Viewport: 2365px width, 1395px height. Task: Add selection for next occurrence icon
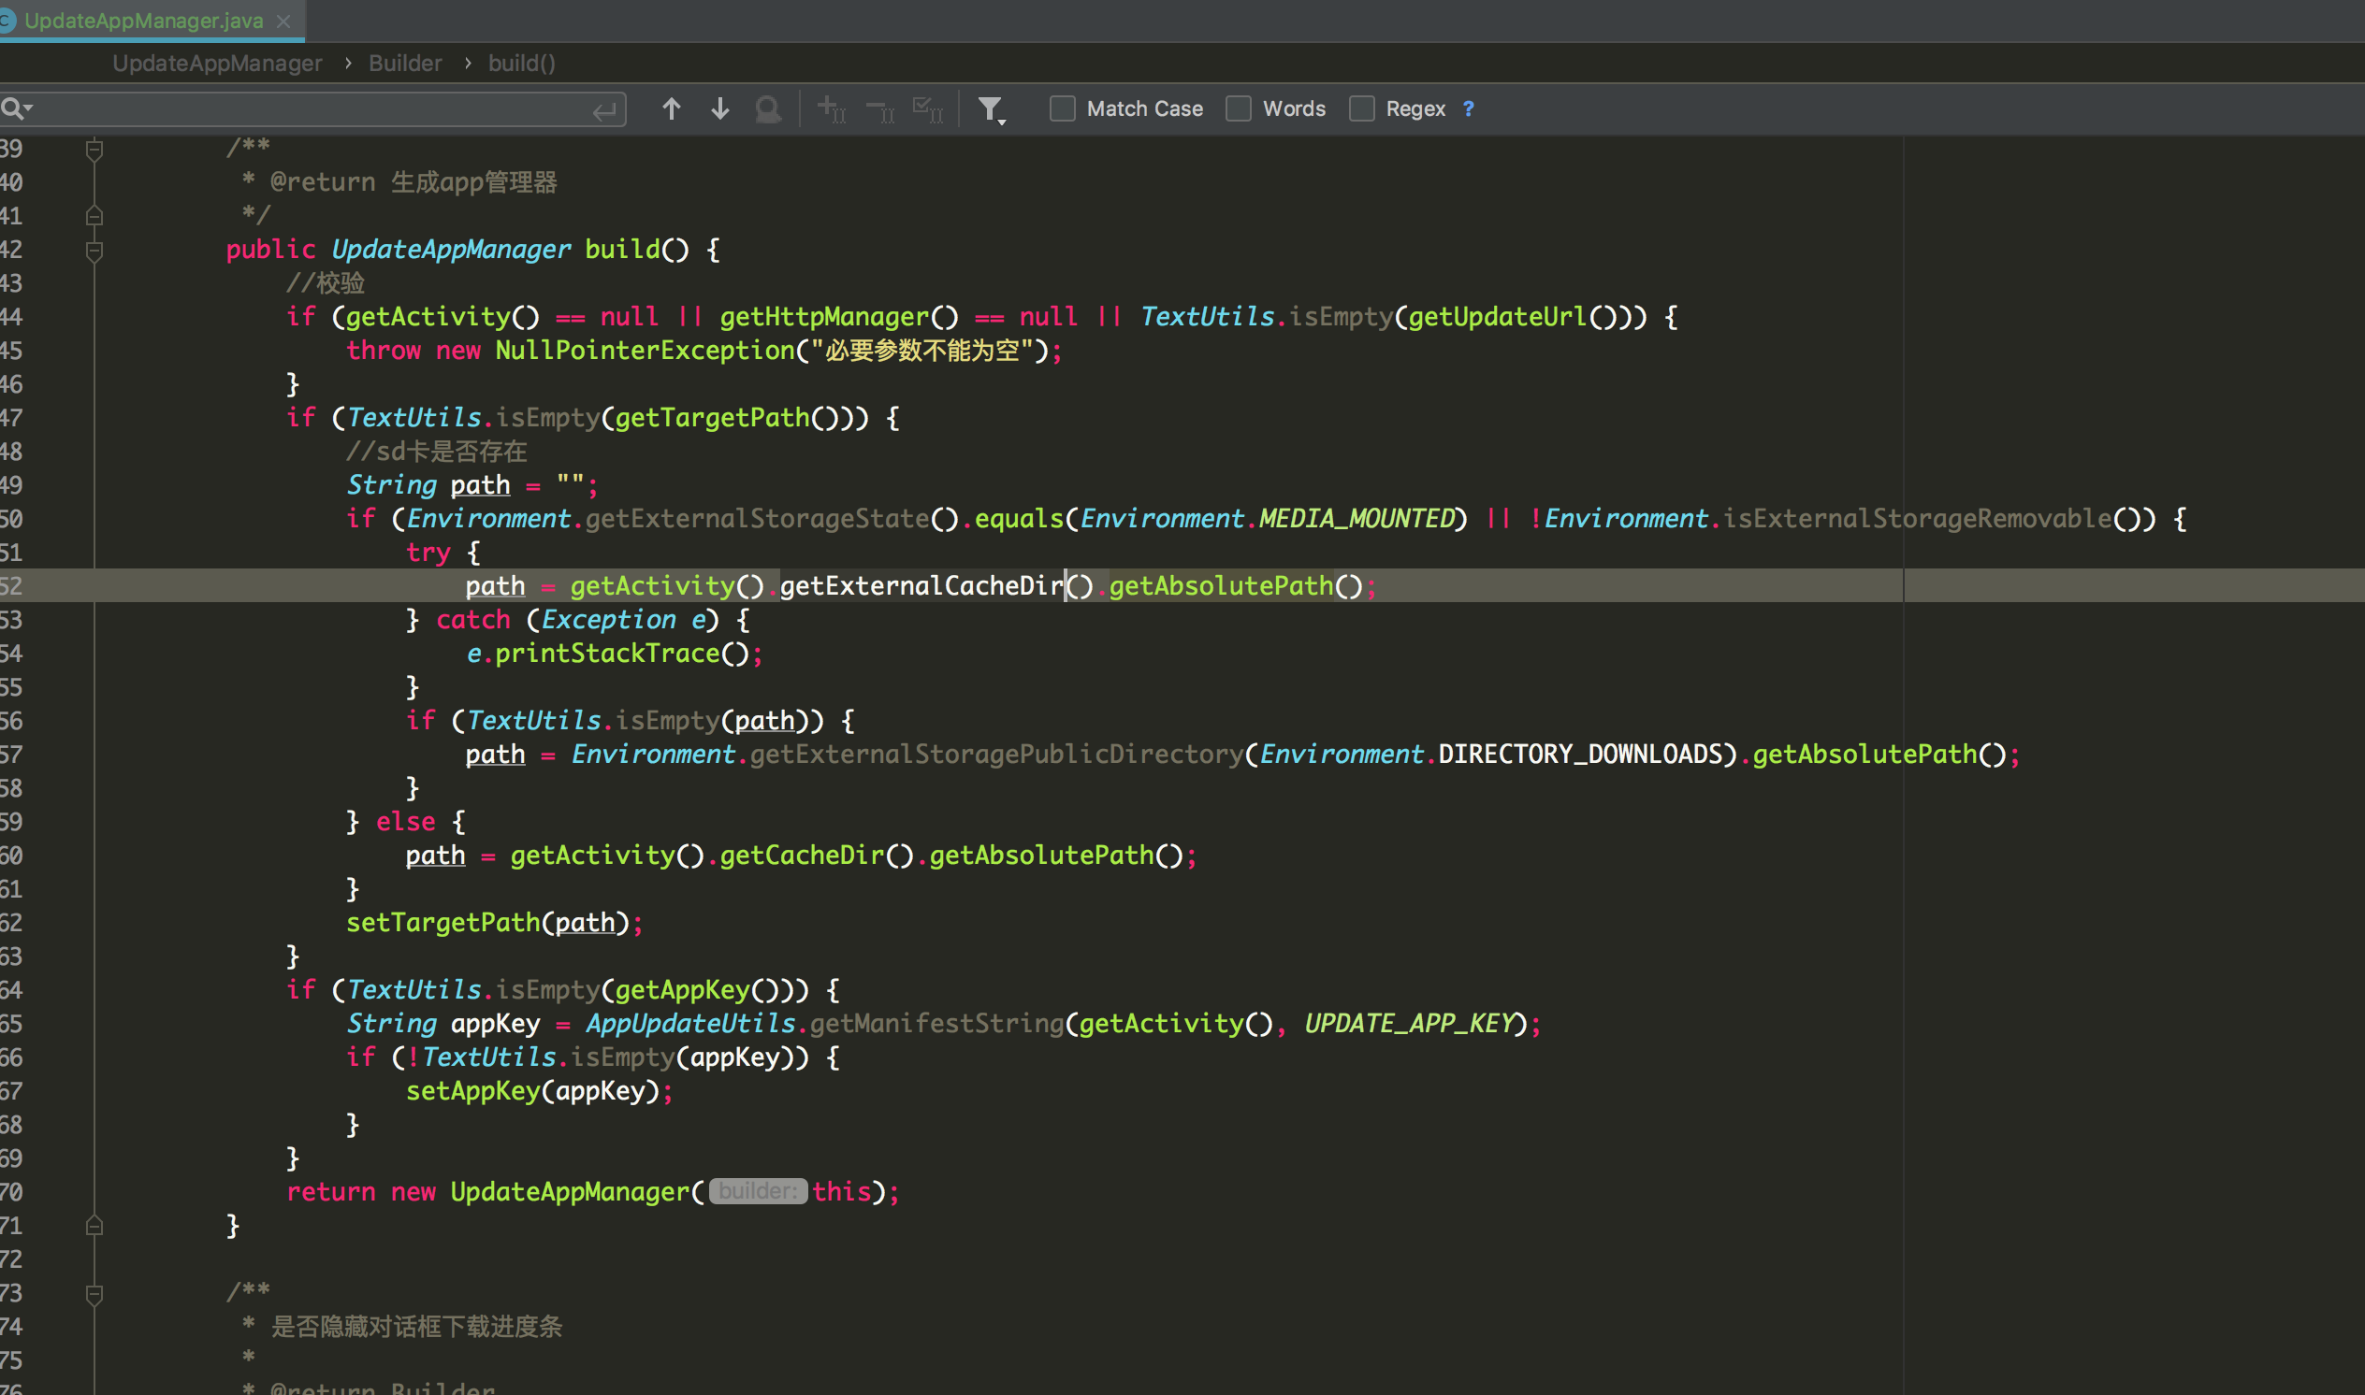pos(832,109)
